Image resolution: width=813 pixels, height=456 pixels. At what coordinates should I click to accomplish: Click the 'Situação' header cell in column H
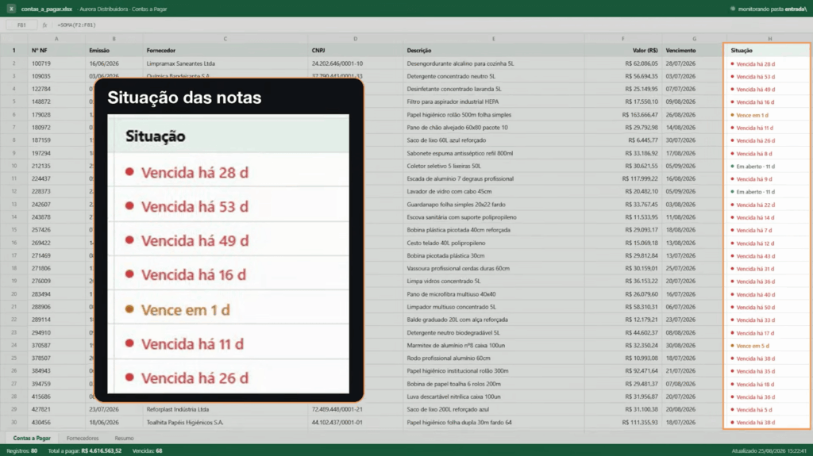tap(768, 50)
